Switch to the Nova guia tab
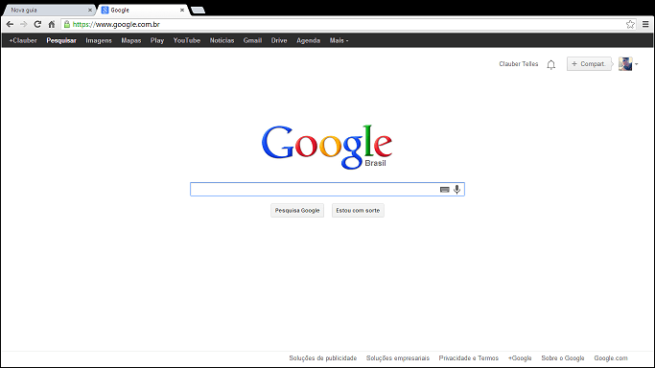 (x=49, y=10)
